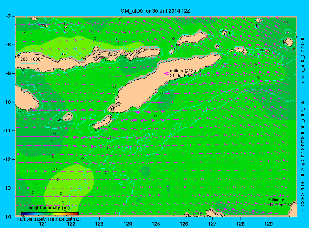The image size is (309, 228).
Task: Click latitude axis label -14
Action: pos(7,216)
